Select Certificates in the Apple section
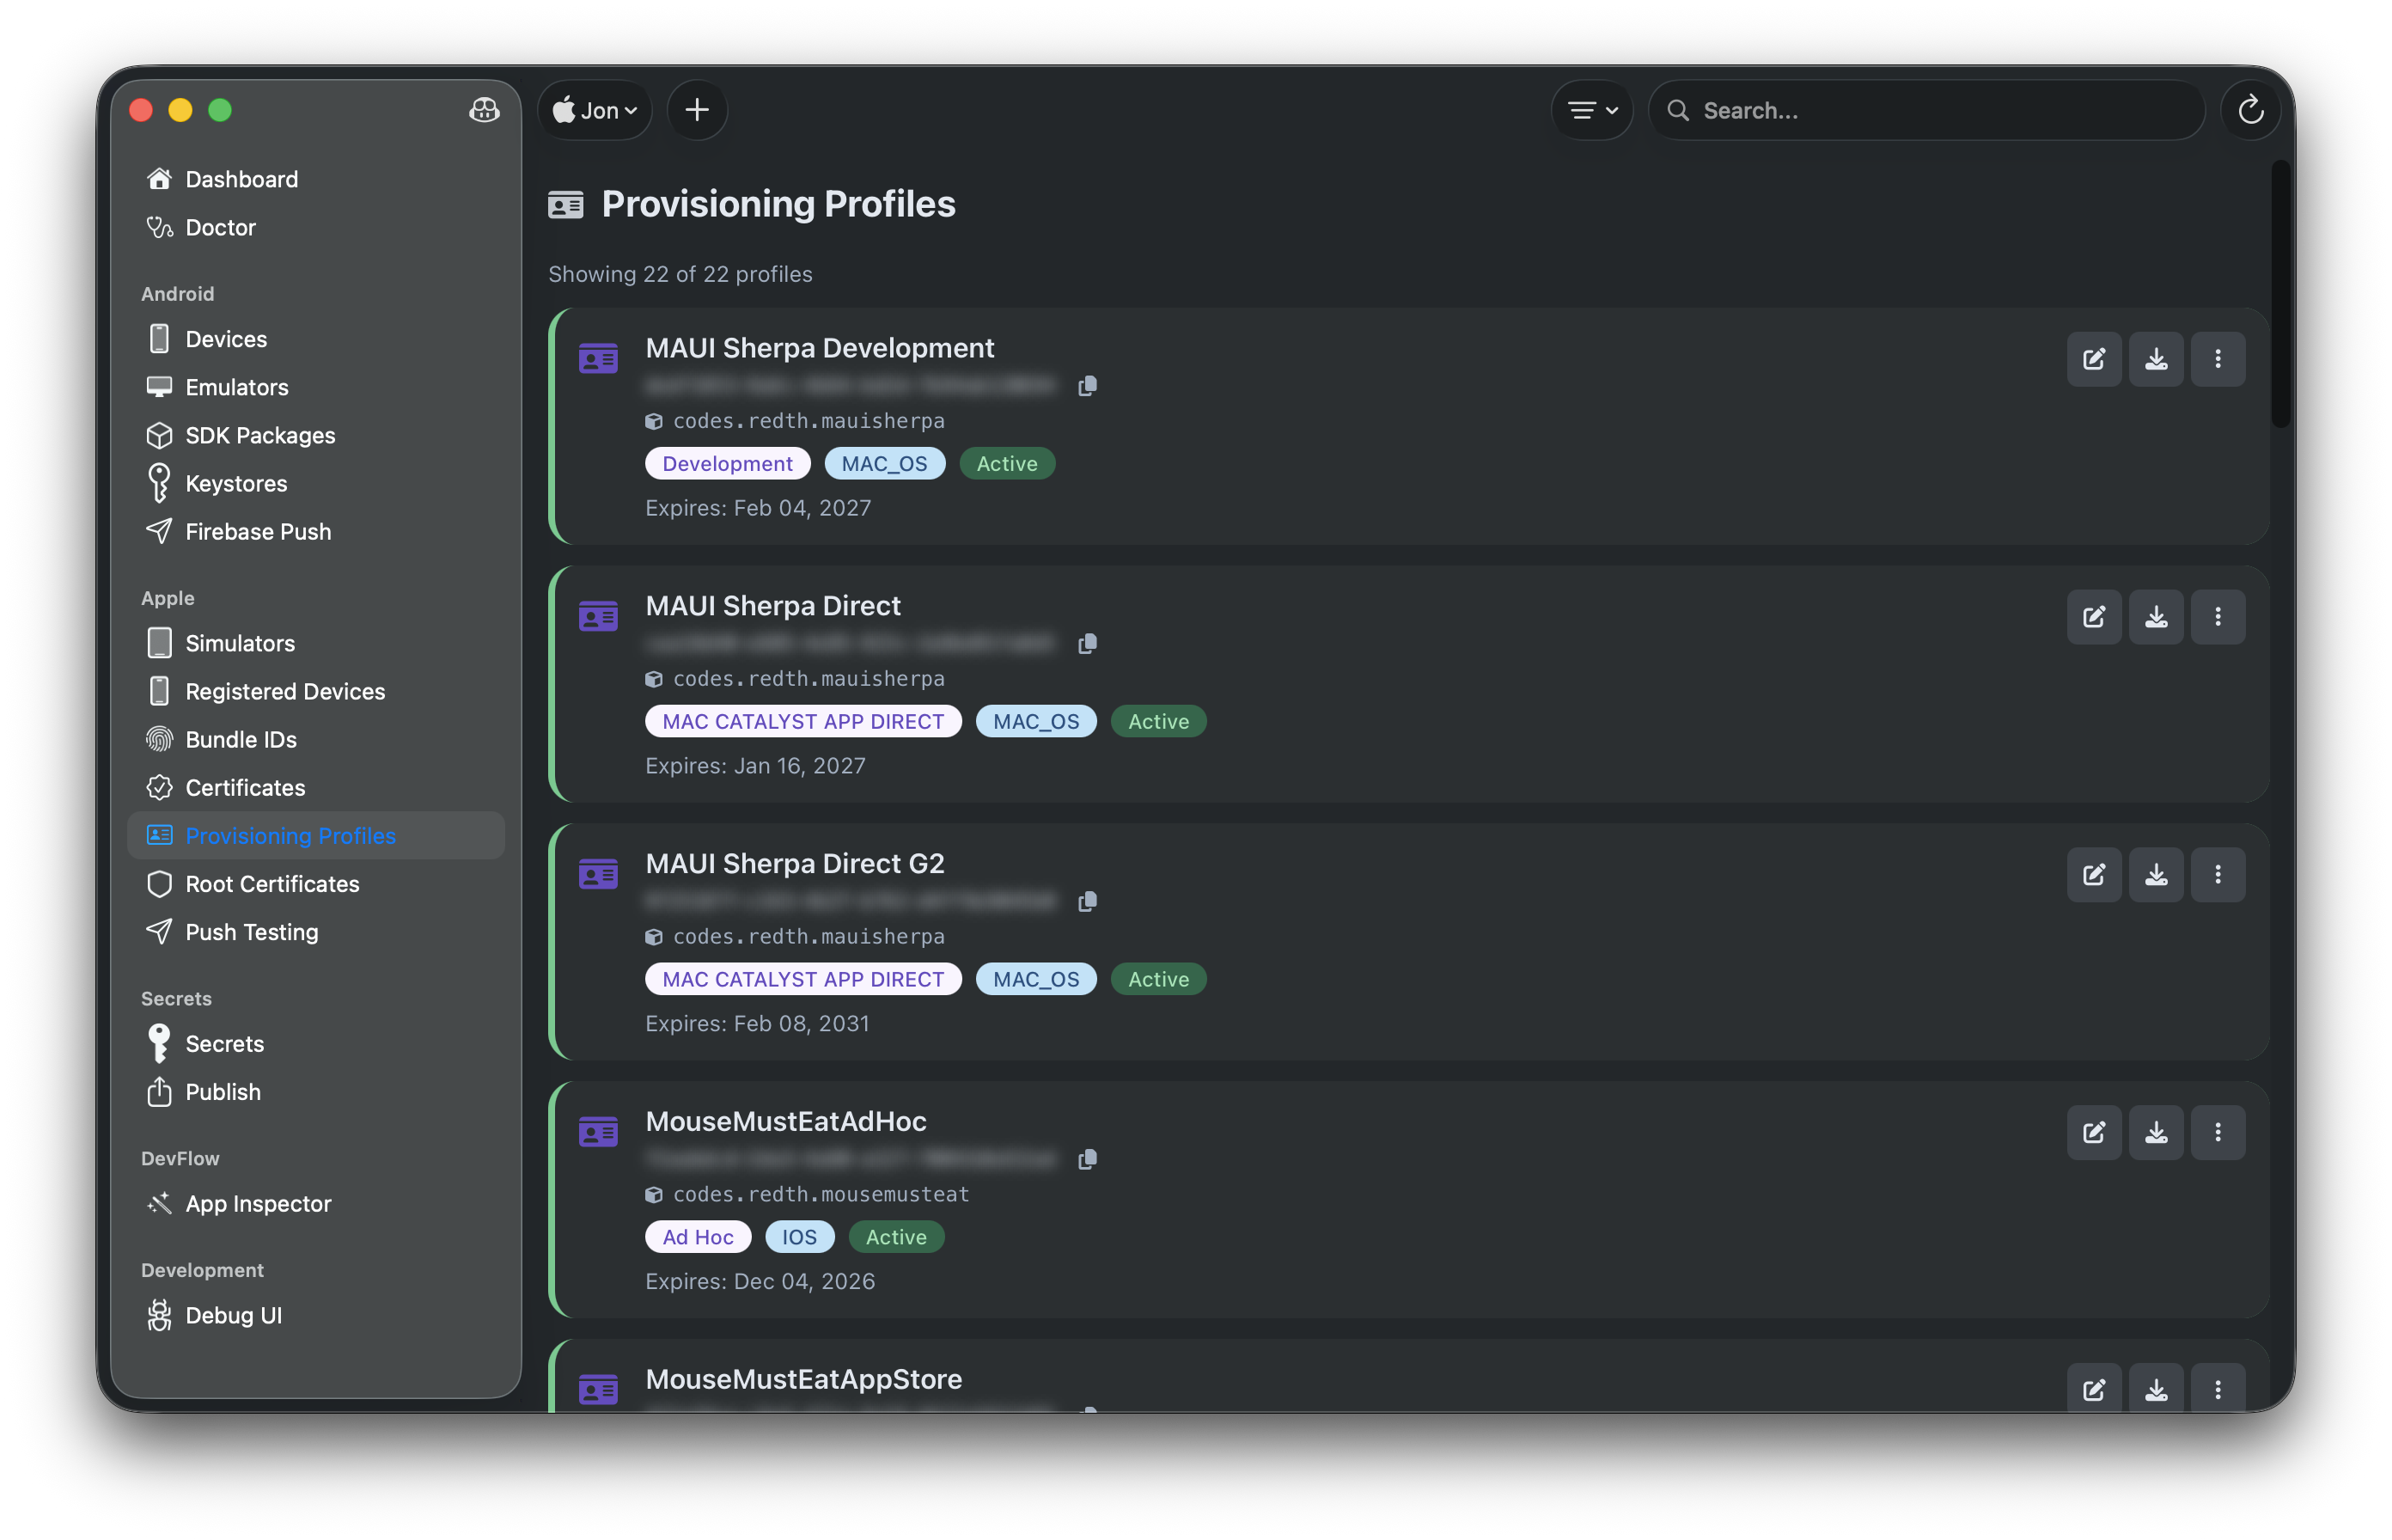Viewport: 2392px width, 1540px height. coord(245,787)
